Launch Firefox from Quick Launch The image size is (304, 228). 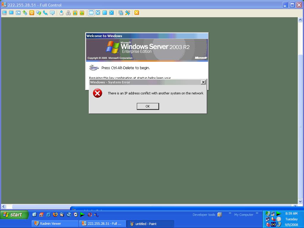point(55,215)
